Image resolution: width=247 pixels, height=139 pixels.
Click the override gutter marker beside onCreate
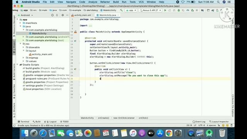pyautogui.click(x=75, y=41)
